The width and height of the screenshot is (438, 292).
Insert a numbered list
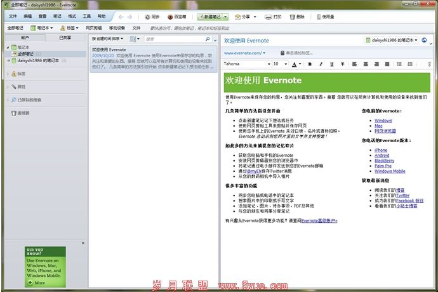[410, 64]
